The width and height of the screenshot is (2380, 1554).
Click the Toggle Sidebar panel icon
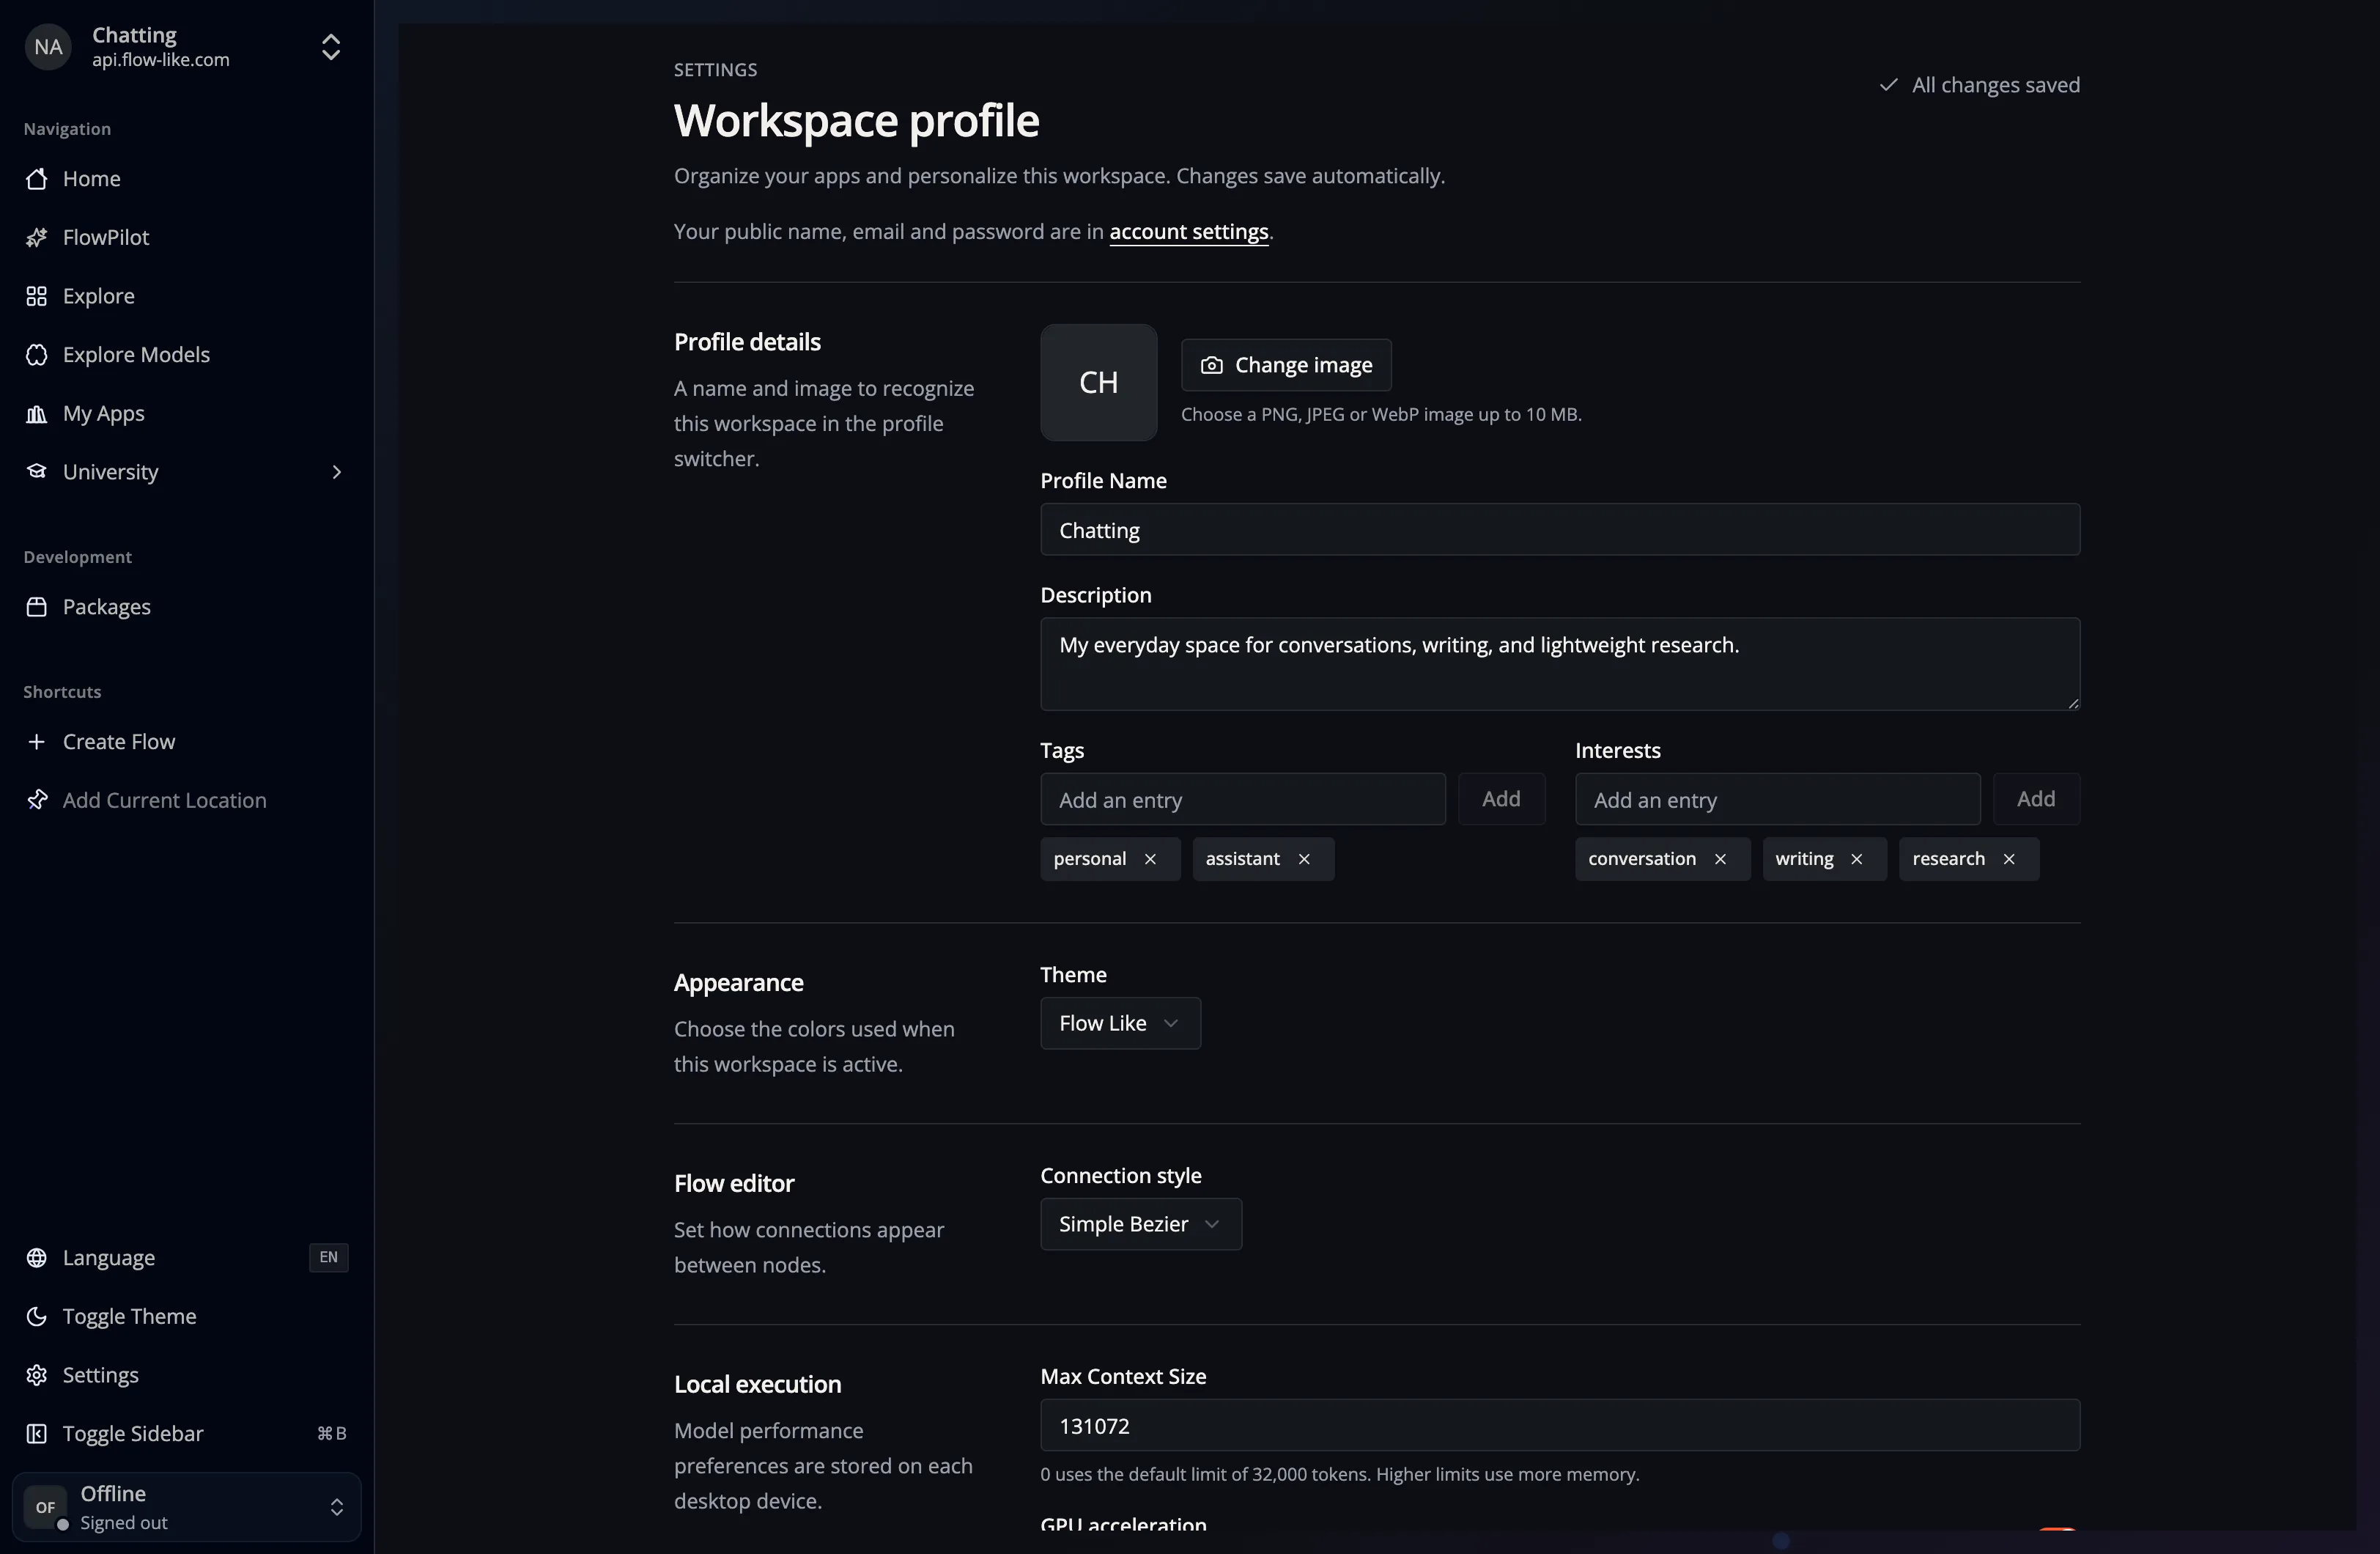coord(37,1433)
